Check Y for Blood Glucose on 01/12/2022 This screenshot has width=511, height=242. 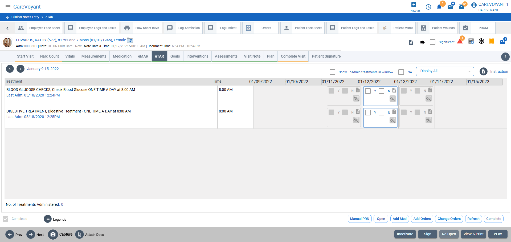368,91
